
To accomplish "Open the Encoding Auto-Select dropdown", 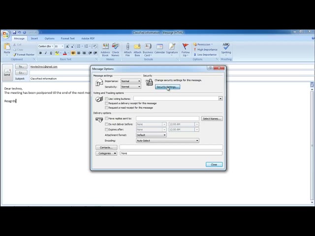I will tap(167, 141).
